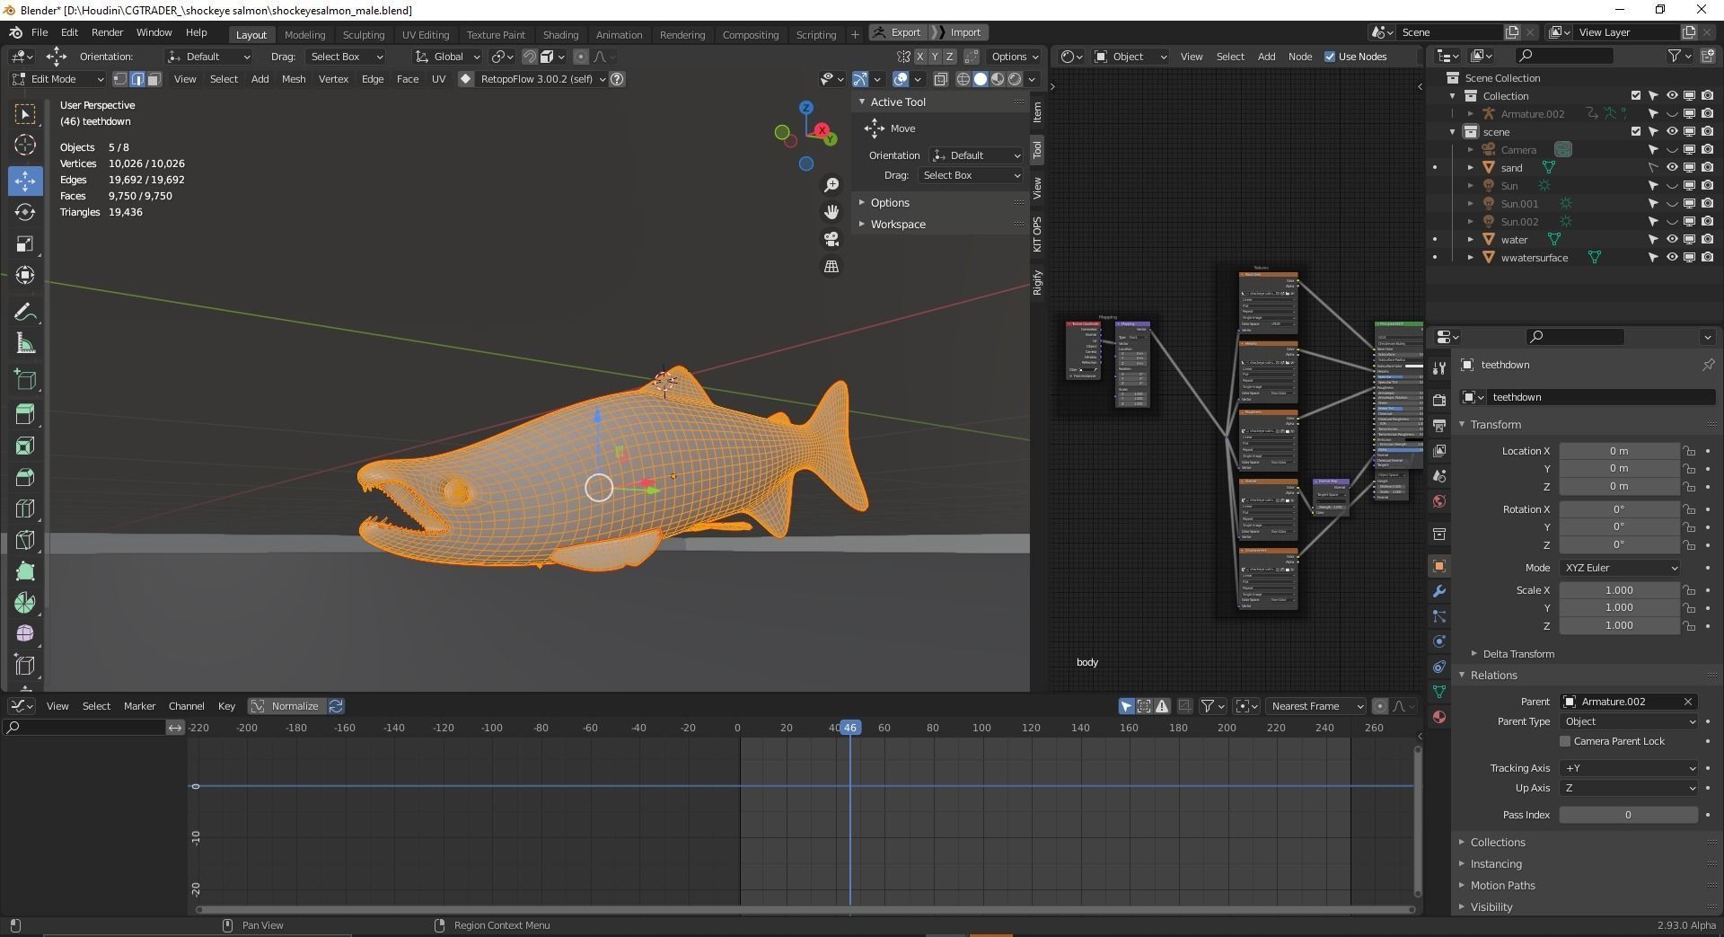Click the Scale X value field

tap(1619, 590)
